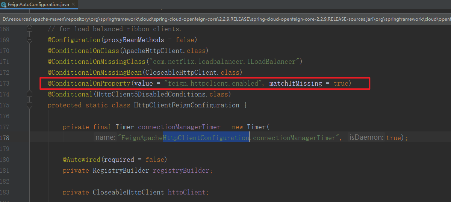Click the Java class icon on the FeignAutoConfiguration tab
451x202 pixels.
tap(4, 5)
